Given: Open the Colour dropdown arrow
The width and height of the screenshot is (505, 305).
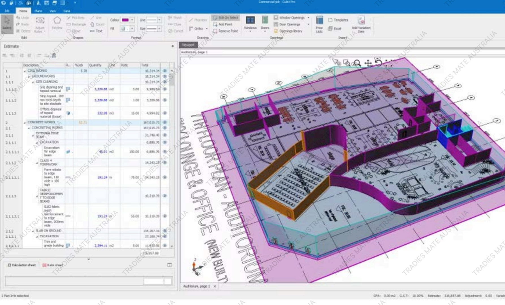Looking at the screenshot, I should point(132,20).
